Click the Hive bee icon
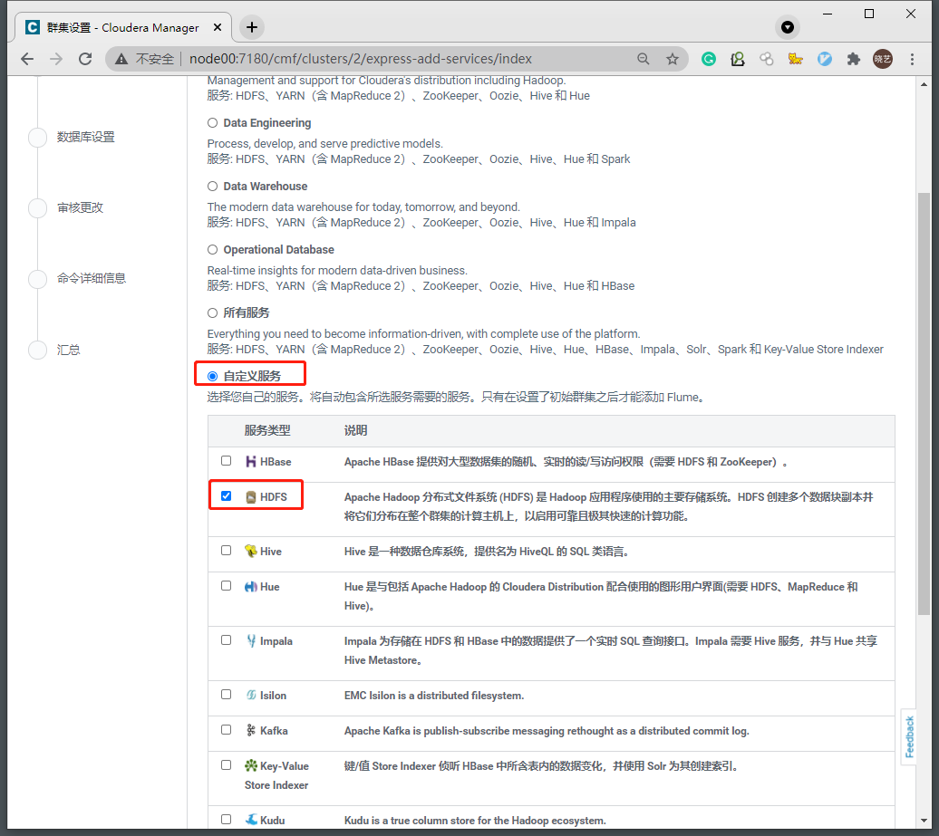This screenshot has width=939, height=836. [251, 552]
